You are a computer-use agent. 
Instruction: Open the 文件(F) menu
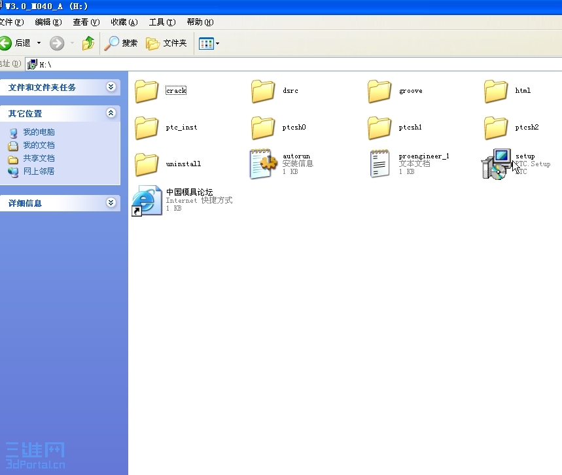pyautogui.click(x=12, y=22)
